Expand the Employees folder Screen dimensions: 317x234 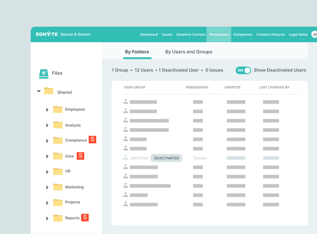pyautogui.click(x=47, y=109)
